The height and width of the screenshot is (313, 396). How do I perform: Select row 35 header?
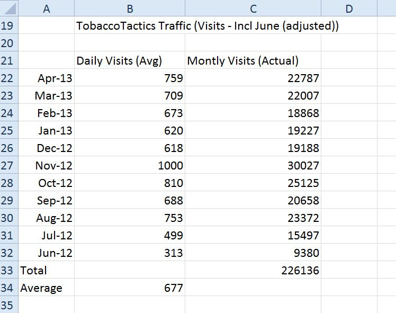9,305
